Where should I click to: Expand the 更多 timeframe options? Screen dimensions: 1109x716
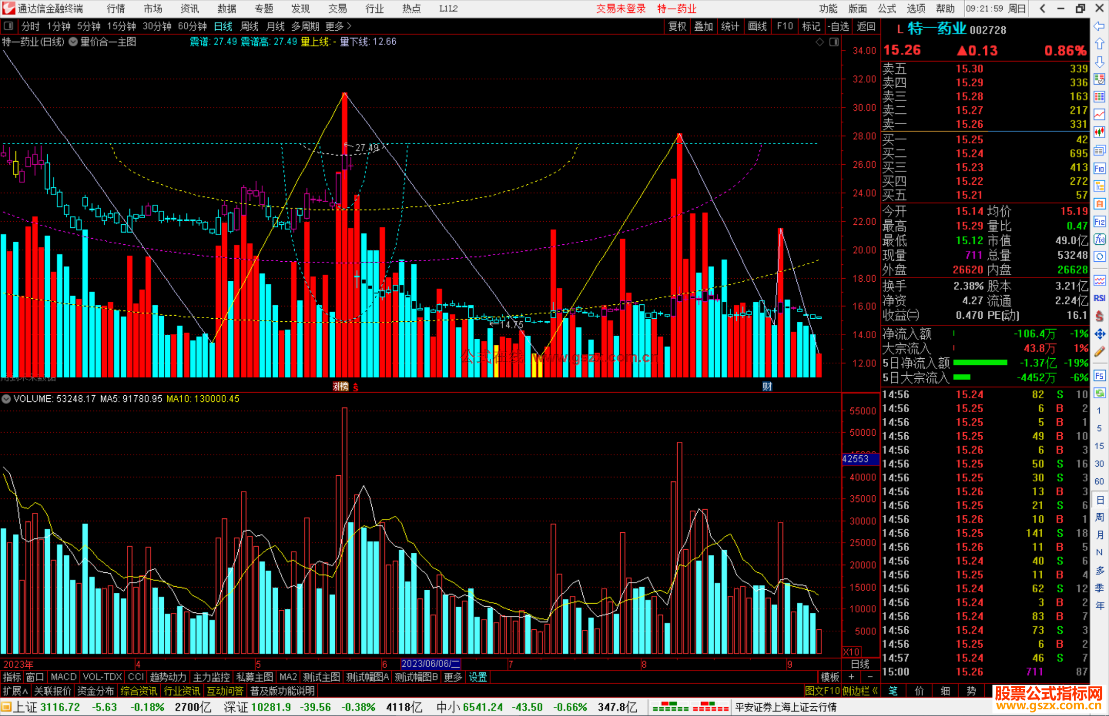[x=338, y=26]
